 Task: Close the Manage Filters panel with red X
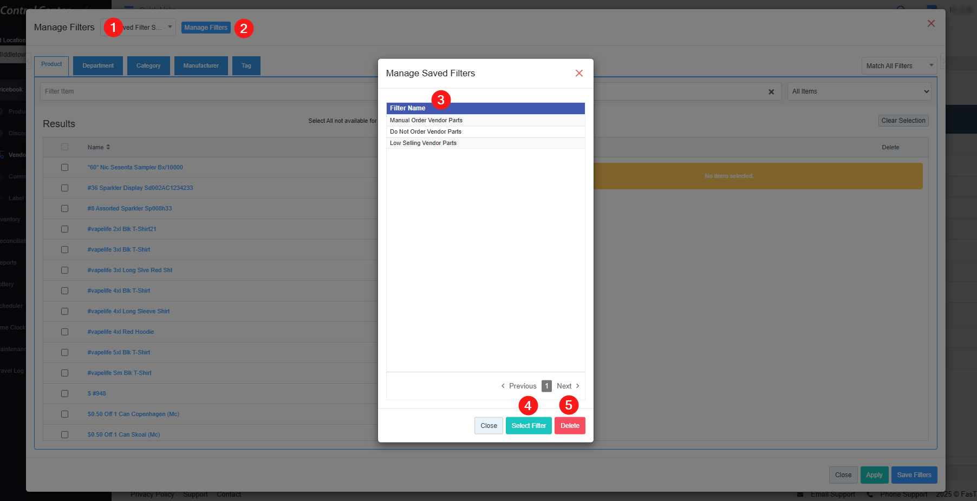pos(931,23)
